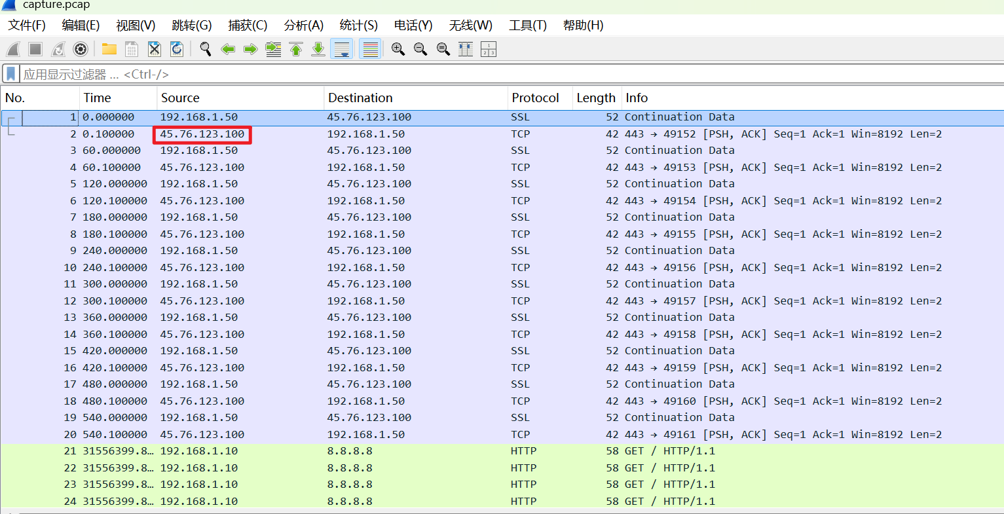Click the start capture shark fin icon
The image size is (1004, 514).
13,49
